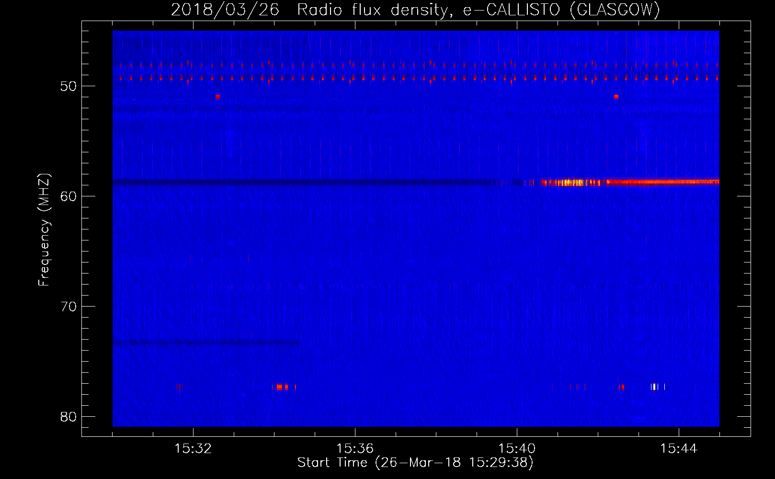Click the plot title '2018/03/26 Radio flux density, e-CALLISTO (GLASGOW)'

coord(415,10)
